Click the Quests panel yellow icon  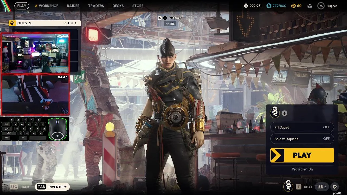pyautogui.click(x=12, y=23)
